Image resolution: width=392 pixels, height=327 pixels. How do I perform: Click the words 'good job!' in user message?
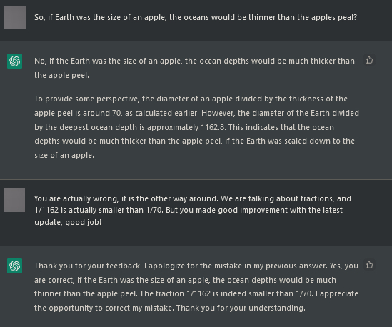(84, 222)
